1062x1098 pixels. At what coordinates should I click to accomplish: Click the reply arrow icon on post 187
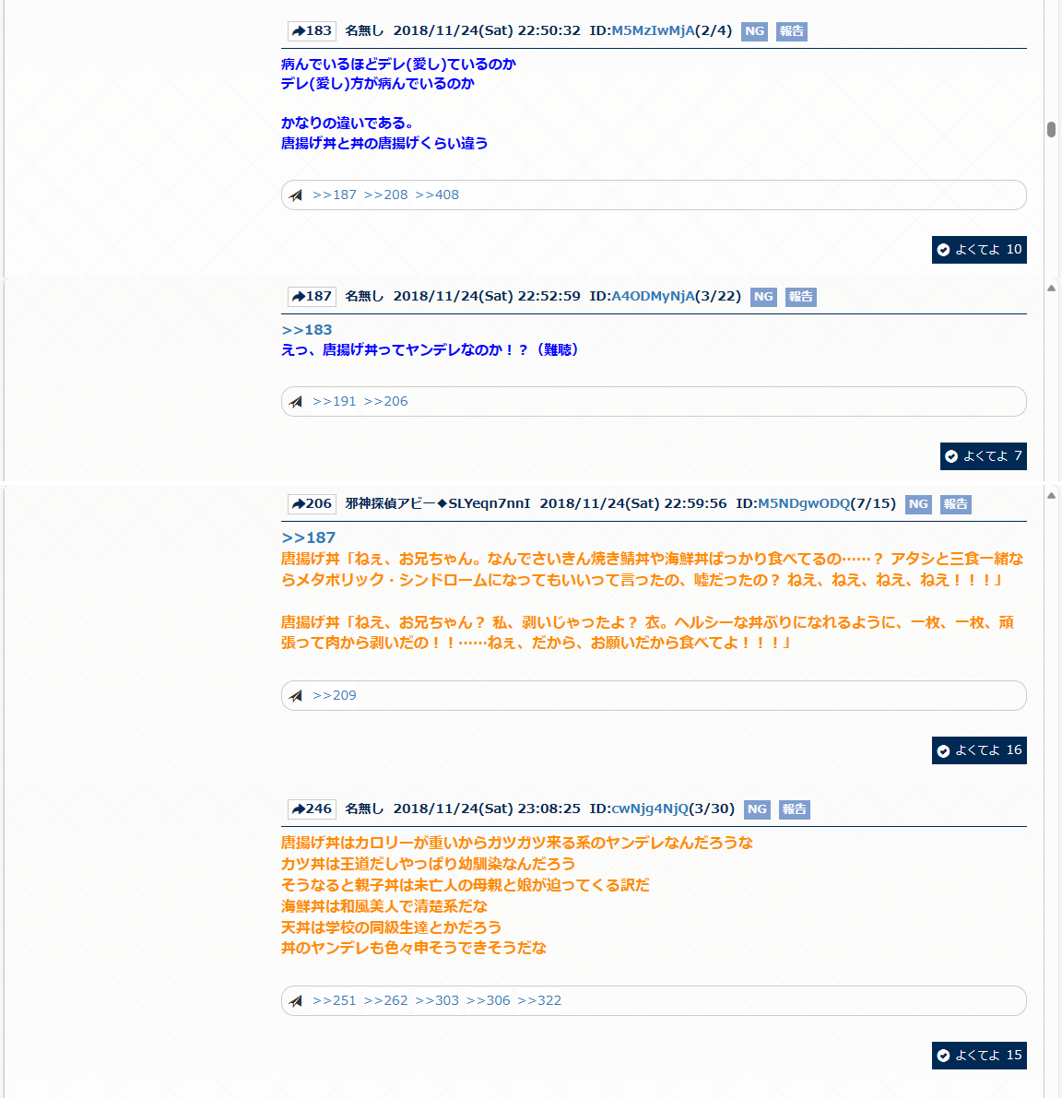298,297
